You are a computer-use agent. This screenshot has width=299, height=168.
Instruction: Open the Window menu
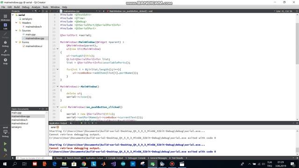click(x=55, y=7)
